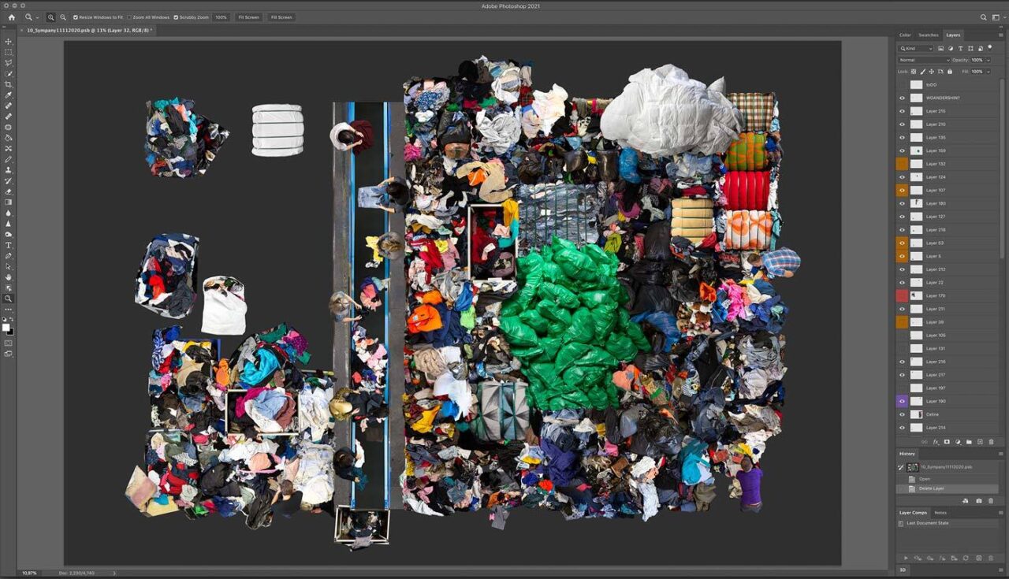Hide Layer 215 using its eye icon
1009x579 pixels.
click(903, 111)
